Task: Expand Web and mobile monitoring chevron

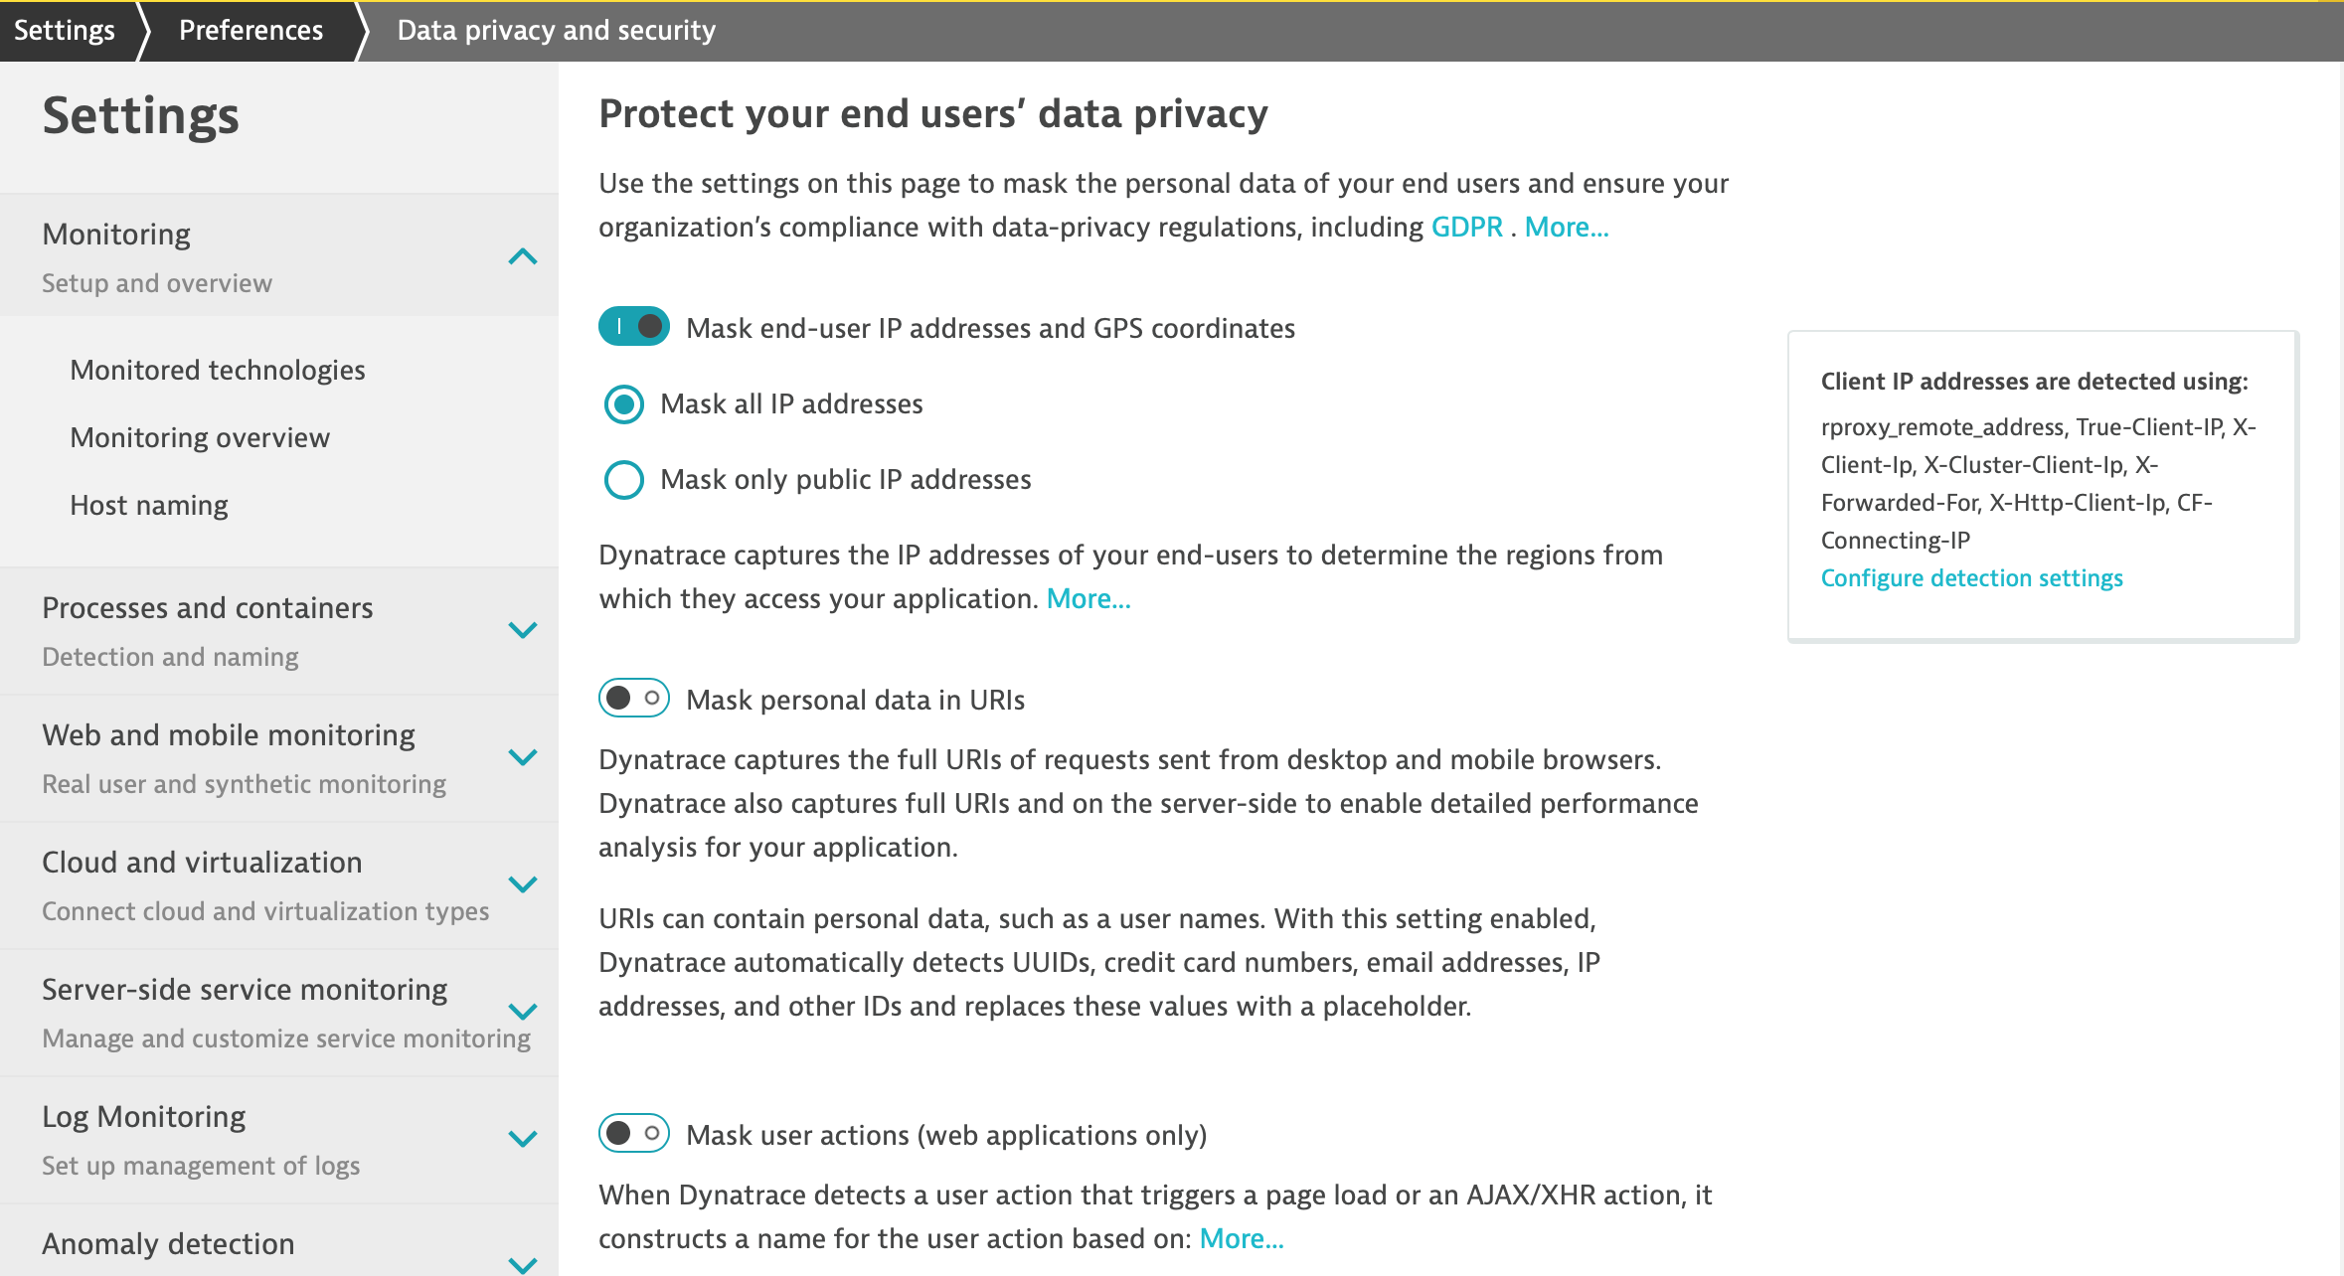Action: coord(522,757)
